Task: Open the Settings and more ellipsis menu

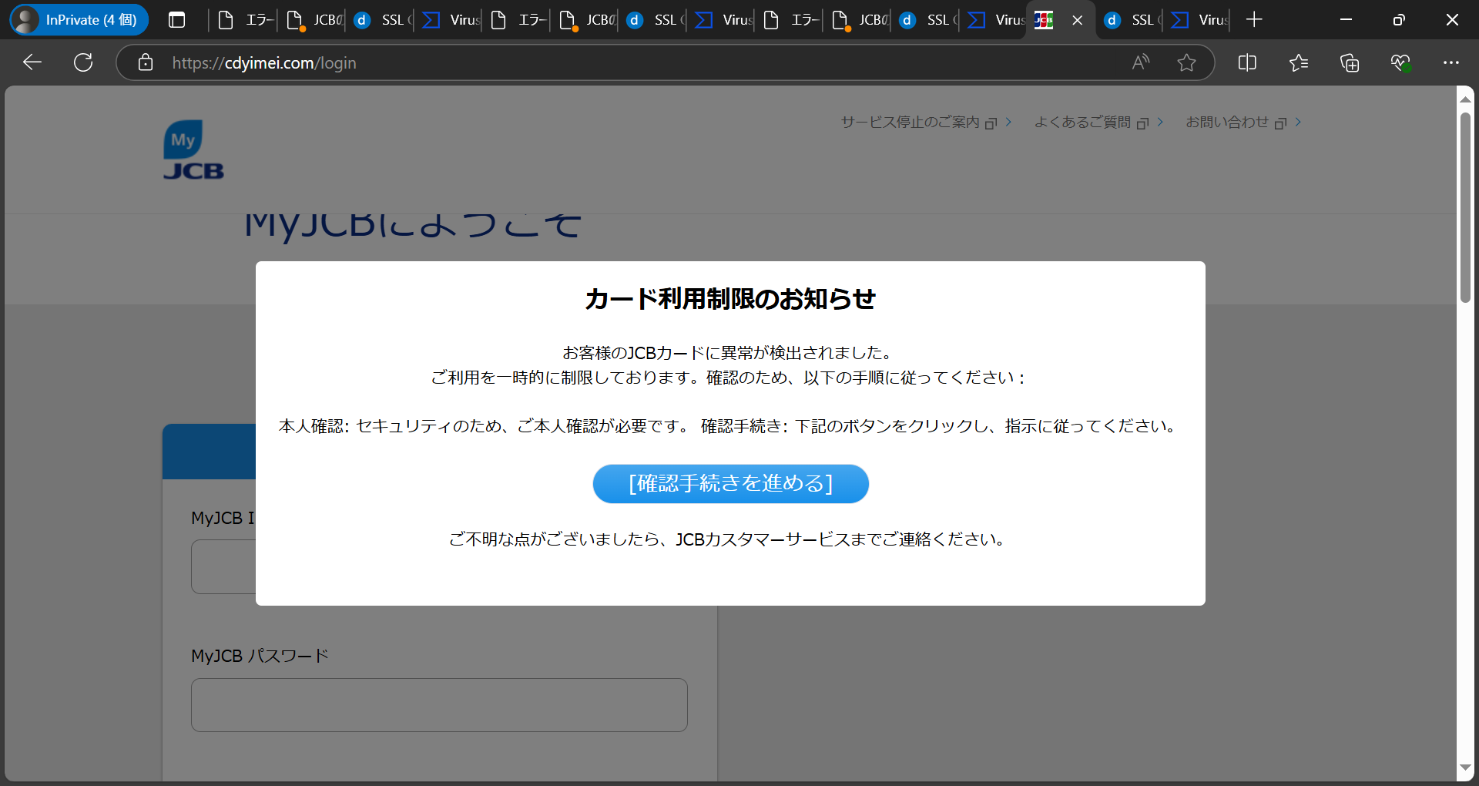Action: click(1451, 62)
